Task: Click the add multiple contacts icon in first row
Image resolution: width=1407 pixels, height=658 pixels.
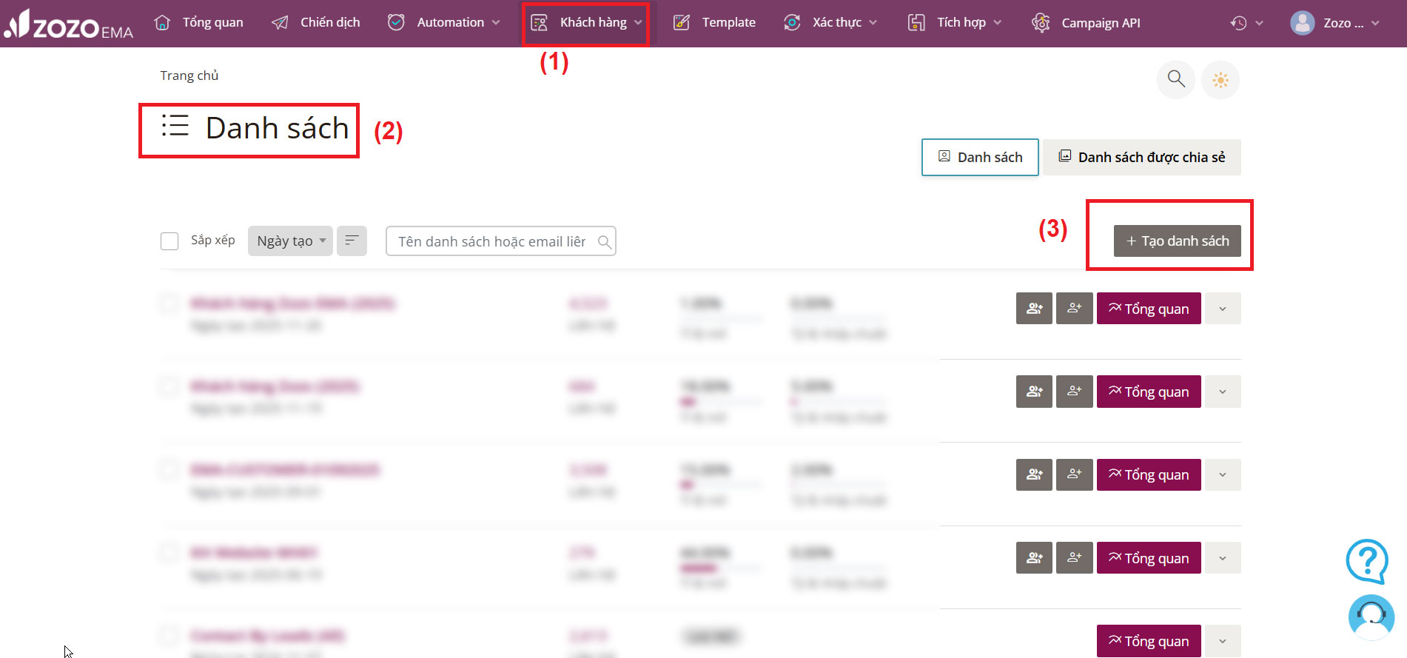Action: [1034, 309]
